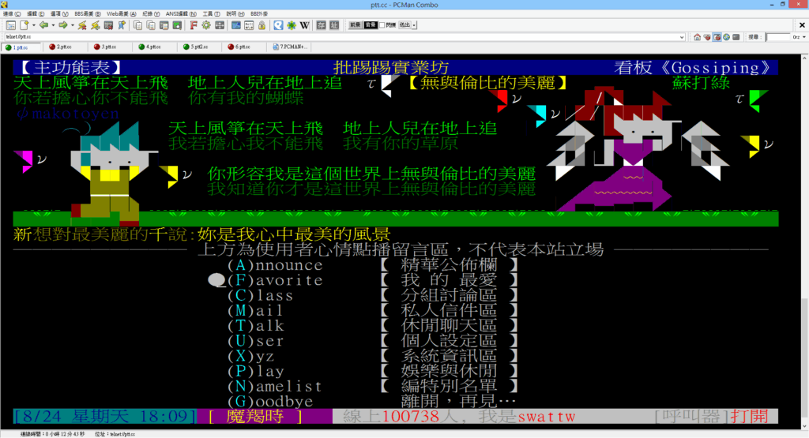The height and width of the screenshot is (438, 809).
Task: Select the (N)amelist menu line
Action: click(373, 387)
